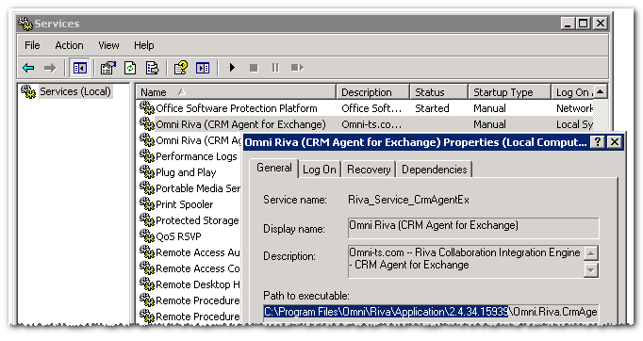Click gear icon next to Protected Storage

[x=146, y=219]
